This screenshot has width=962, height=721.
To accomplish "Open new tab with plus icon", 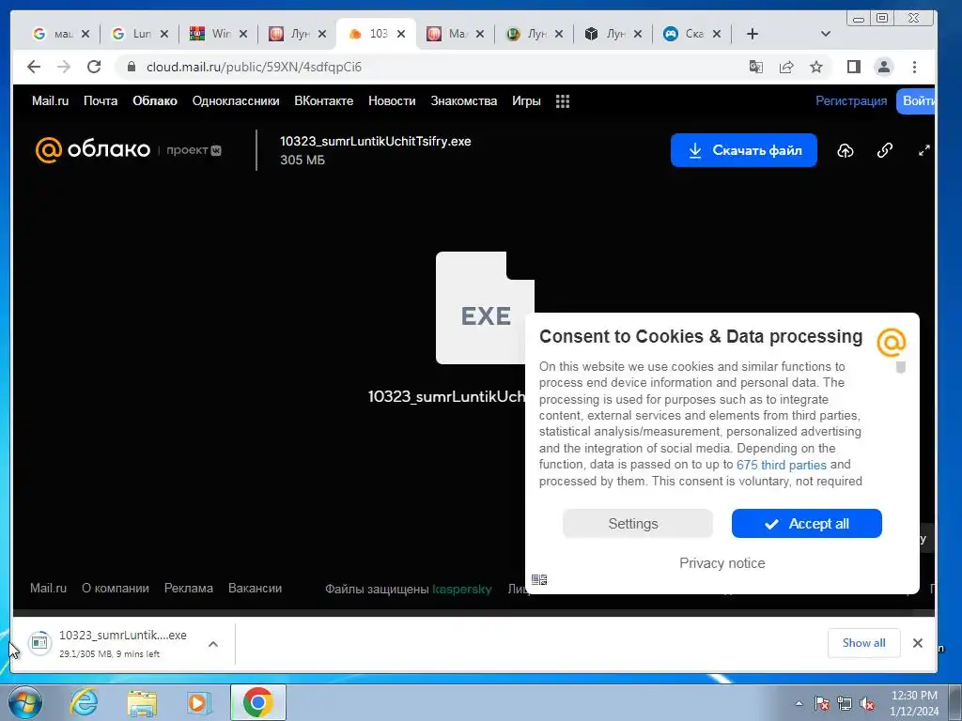I will [x=753, y=34].
